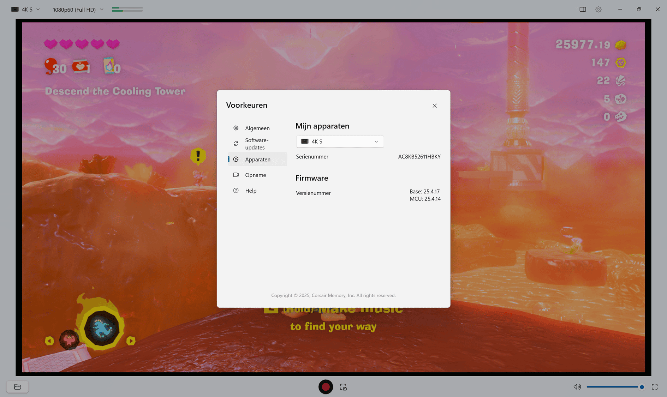Click the chevron next to 1080p60 resolution
This screenshot has height=397, width=667.
(102, 10)
